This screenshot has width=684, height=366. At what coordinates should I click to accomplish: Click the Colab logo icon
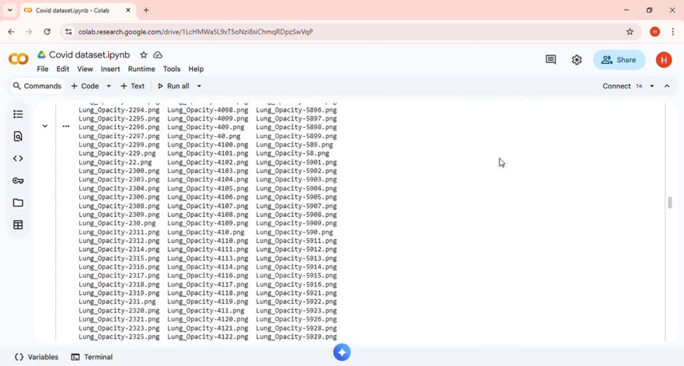[x=18, y=59]
